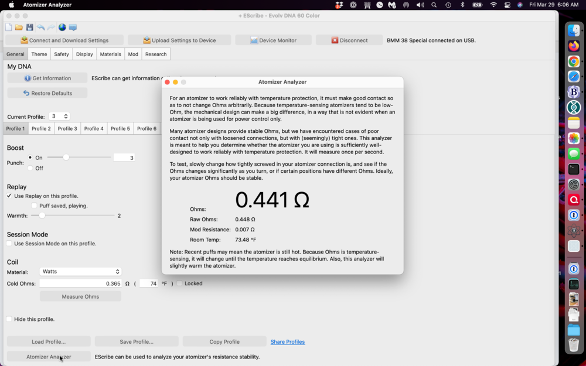586x366 pixels.
Task: Toggle the Hide this profile checkbox
Action: click(9, 319)
